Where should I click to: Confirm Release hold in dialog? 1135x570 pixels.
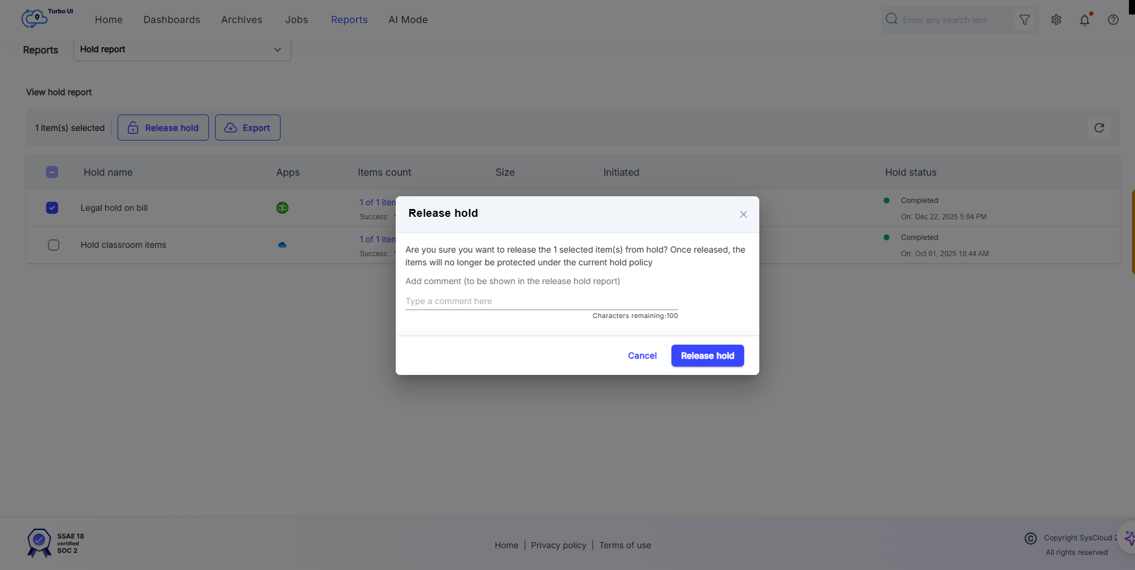pos(708,356)
